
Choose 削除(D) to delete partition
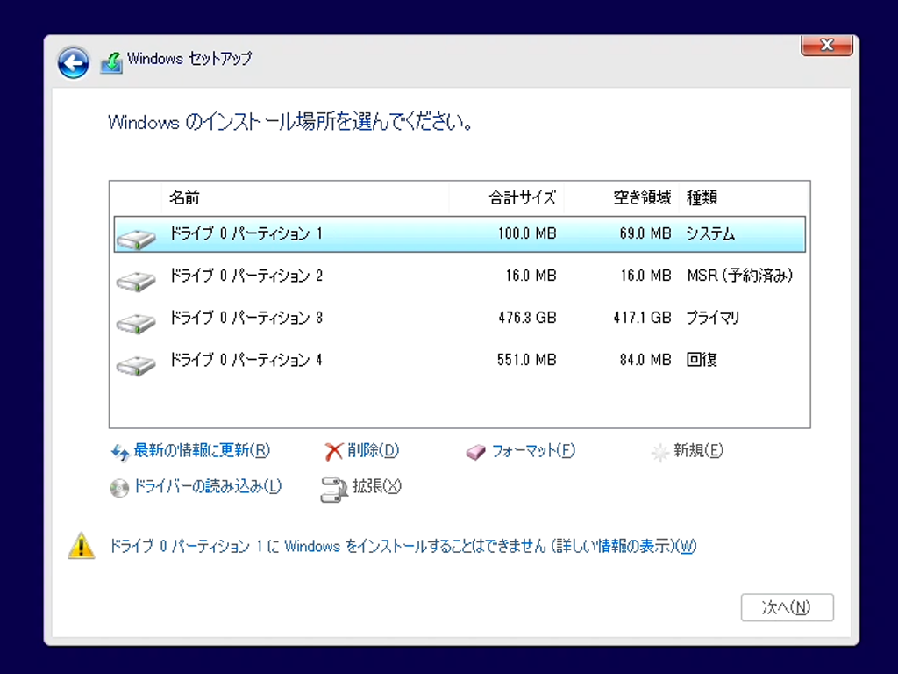(373, 451)
